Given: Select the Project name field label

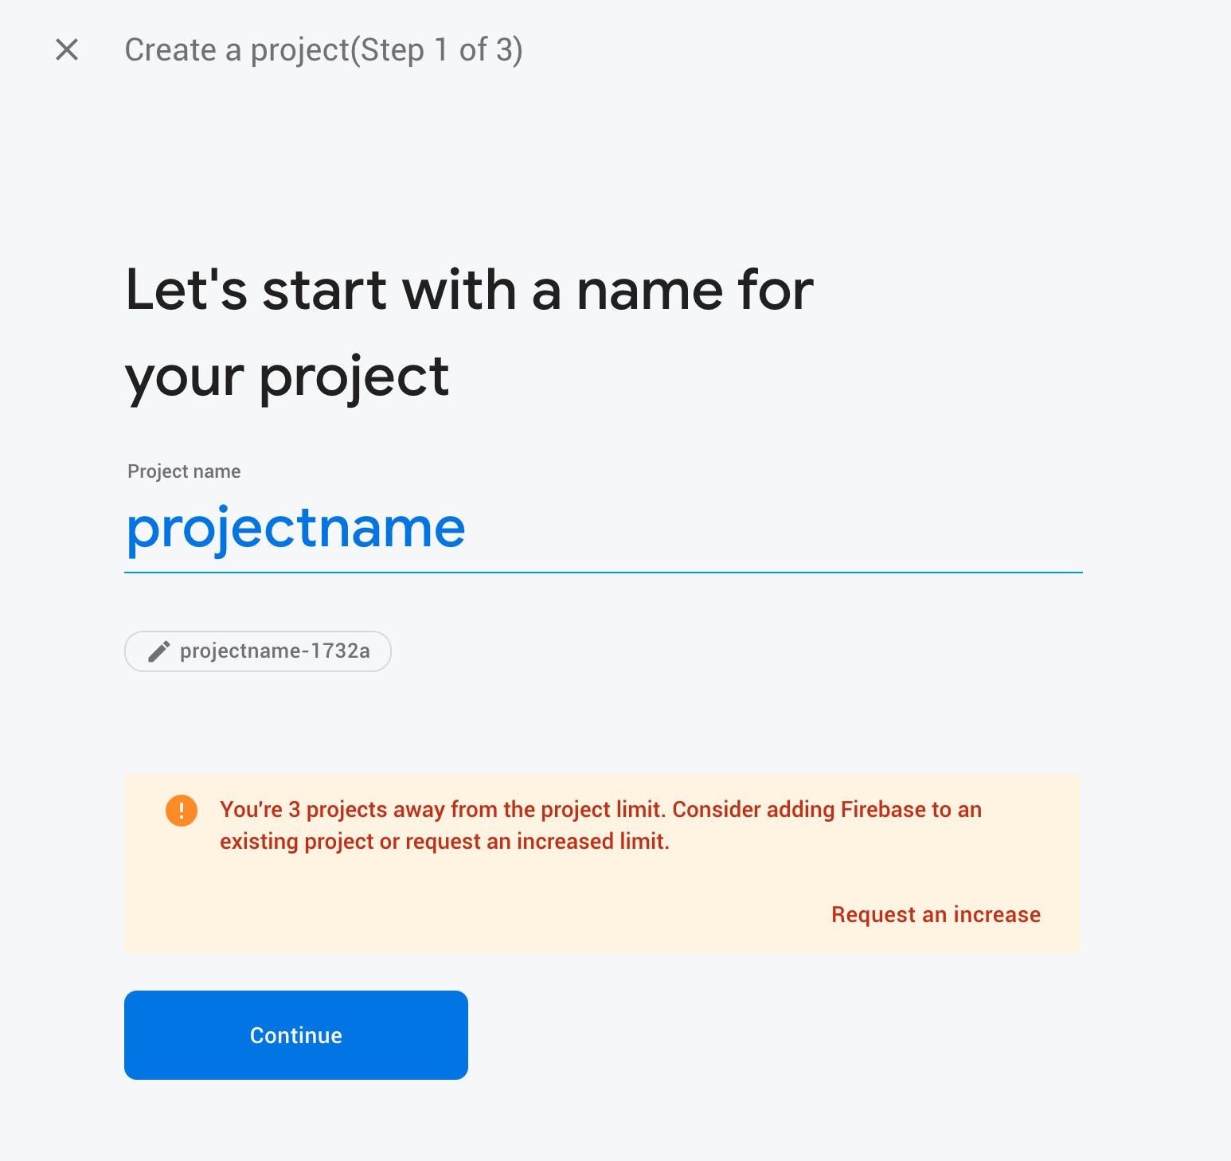Looking at the screenshot, I should coord(184,471).
